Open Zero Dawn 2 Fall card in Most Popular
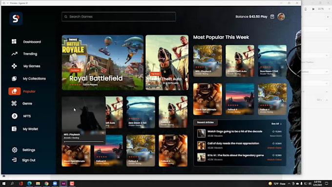Image resolution: width=332 pixels, height=187 pixels. tap(272, 61)
